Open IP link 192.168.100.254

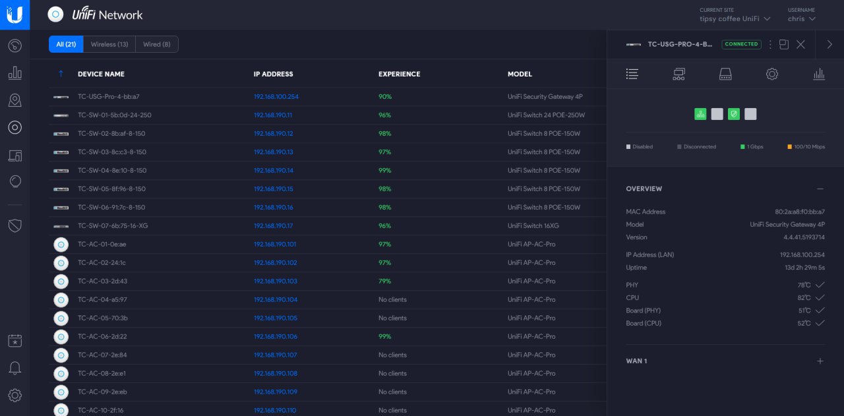276,97
